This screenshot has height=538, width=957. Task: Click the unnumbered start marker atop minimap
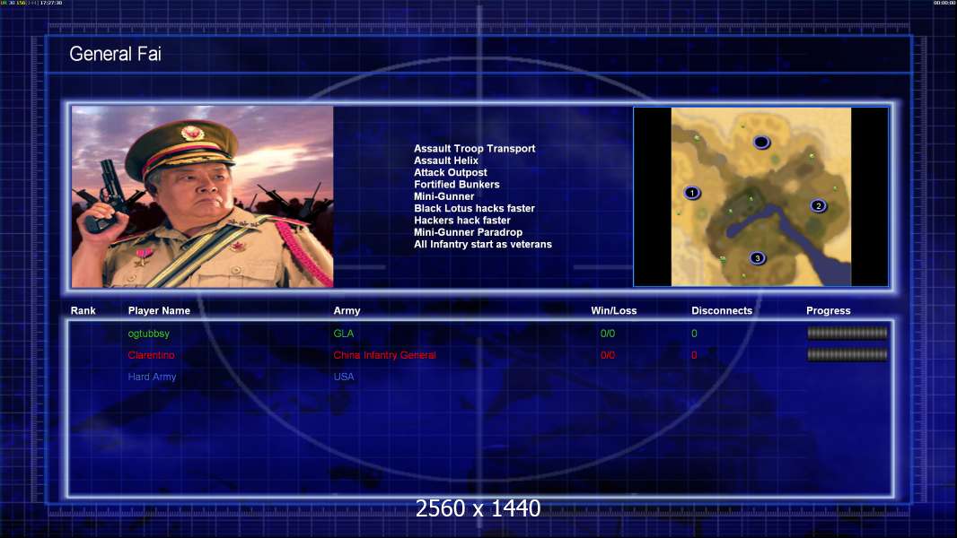(761, 143)
